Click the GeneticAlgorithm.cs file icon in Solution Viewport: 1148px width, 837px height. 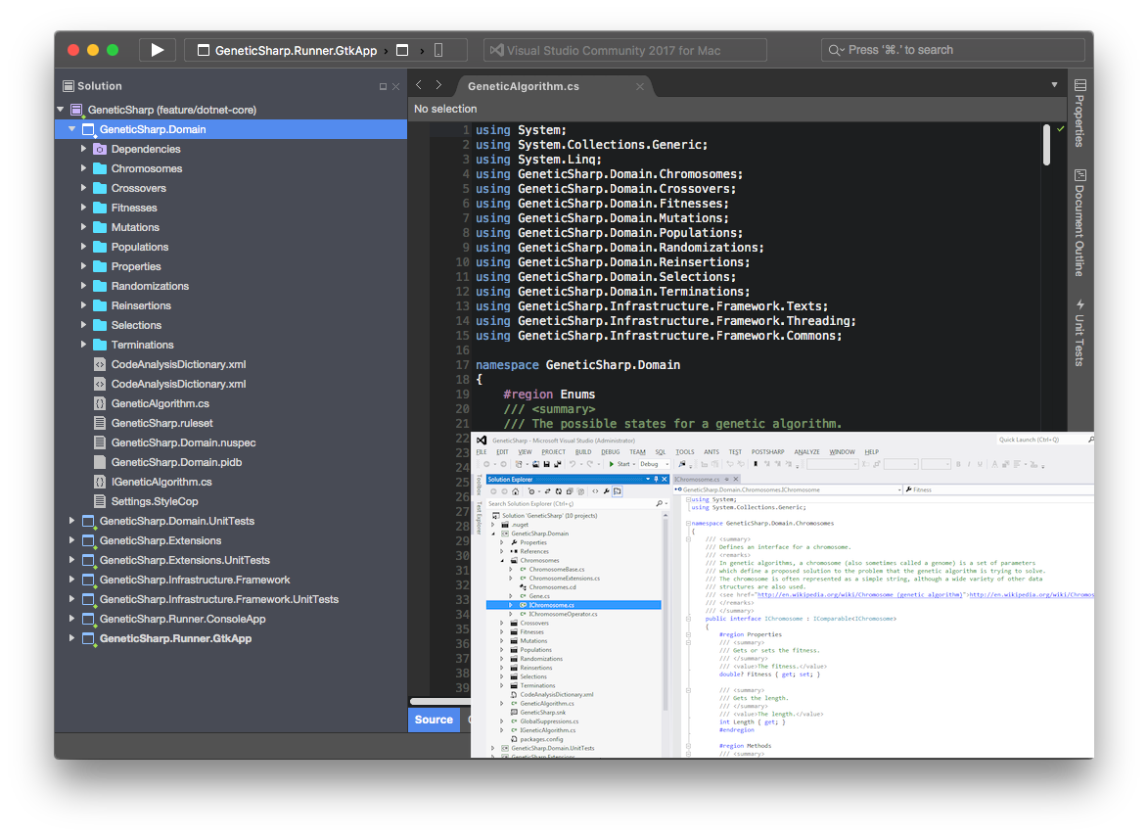100,404
